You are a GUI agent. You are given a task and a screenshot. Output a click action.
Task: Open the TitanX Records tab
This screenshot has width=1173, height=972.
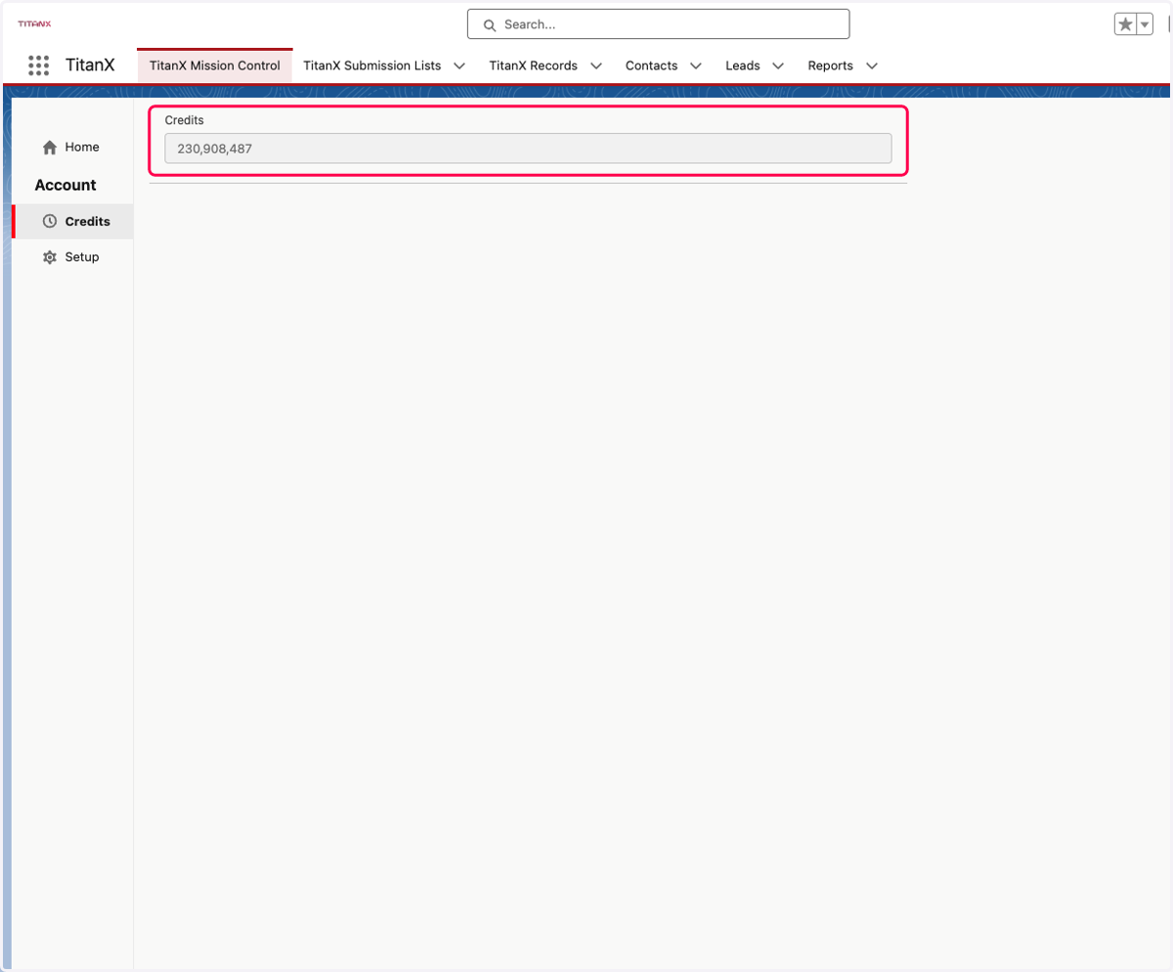[533, 65]
